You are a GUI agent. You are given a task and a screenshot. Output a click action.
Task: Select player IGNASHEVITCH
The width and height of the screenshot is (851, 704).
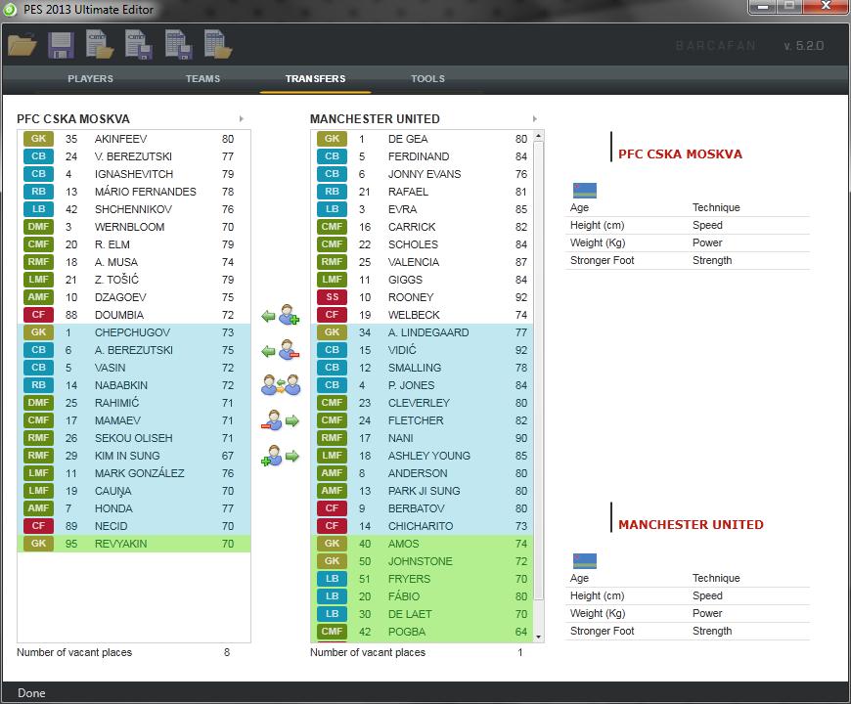[x=133, y=174]
